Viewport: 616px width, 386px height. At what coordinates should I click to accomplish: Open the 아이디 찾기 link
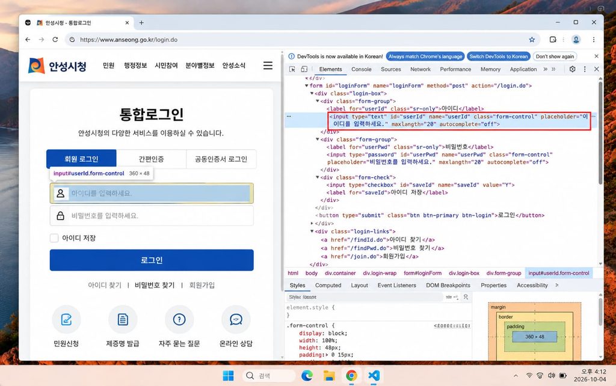coord(105,285)
